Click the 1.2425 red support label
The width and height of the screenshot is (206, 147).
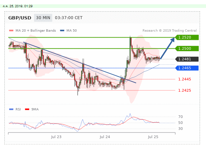coord(185,90)
